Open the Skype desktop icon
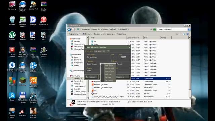This screenshot has height=121, width=215. coord(12,96)
